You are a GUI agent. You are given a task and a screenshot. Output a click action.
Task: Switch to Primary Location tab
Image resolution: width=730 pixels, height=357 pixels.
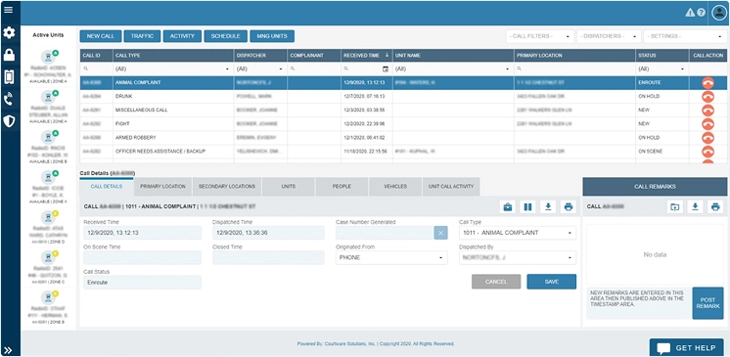[x=163, y=187]
